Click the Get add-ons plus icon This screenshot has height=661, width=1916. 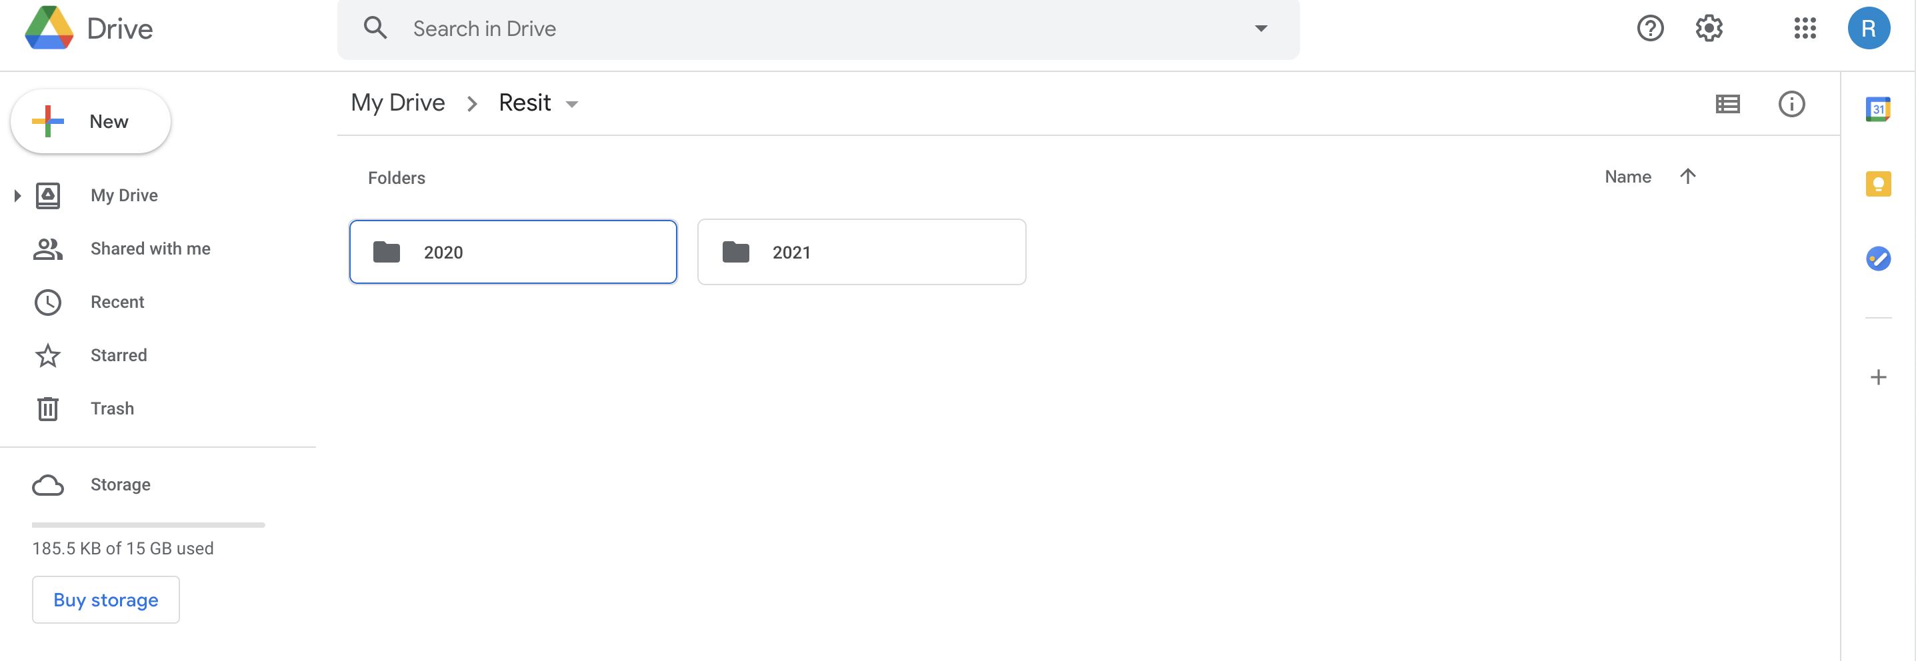pyautogui.click(x=1878, y=378)
